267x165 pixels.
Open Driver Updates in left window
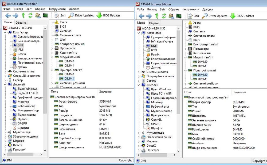pyautogui.click(x=81, y=15)
